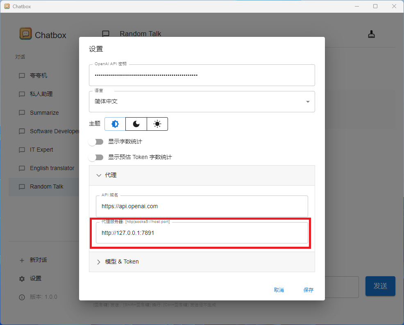Click the 主题 label

pyautogui.click(x=95, y=124)
